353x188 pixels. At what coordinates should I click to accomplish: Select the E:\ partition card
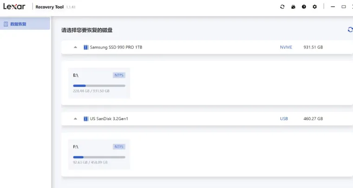tap(99, 83)
